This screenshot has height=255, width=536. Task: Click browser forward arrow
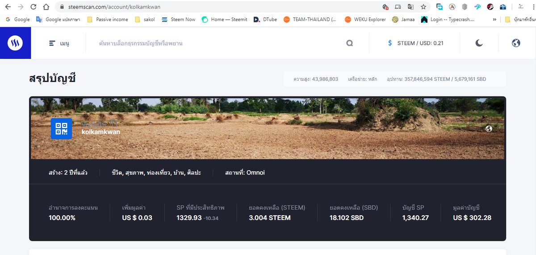[21, 7]
